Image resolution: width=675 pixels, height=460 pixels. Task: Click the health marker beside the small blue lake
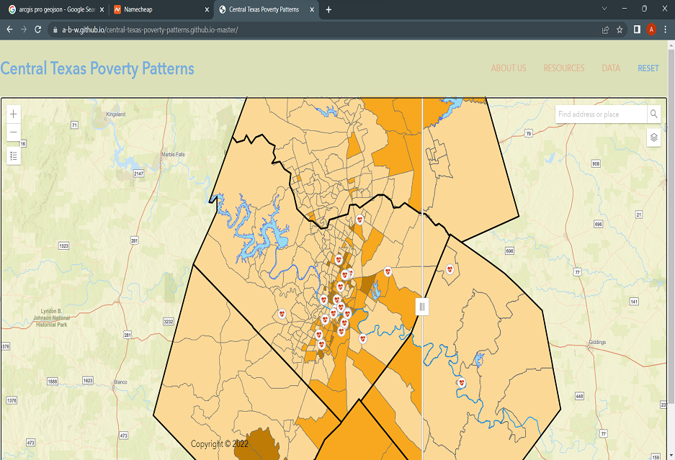[388, 271]
